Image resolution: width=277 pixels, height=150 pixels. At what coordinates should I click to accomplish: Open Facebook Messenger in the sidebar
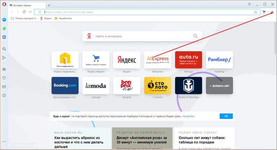click(x=4, y=20)
